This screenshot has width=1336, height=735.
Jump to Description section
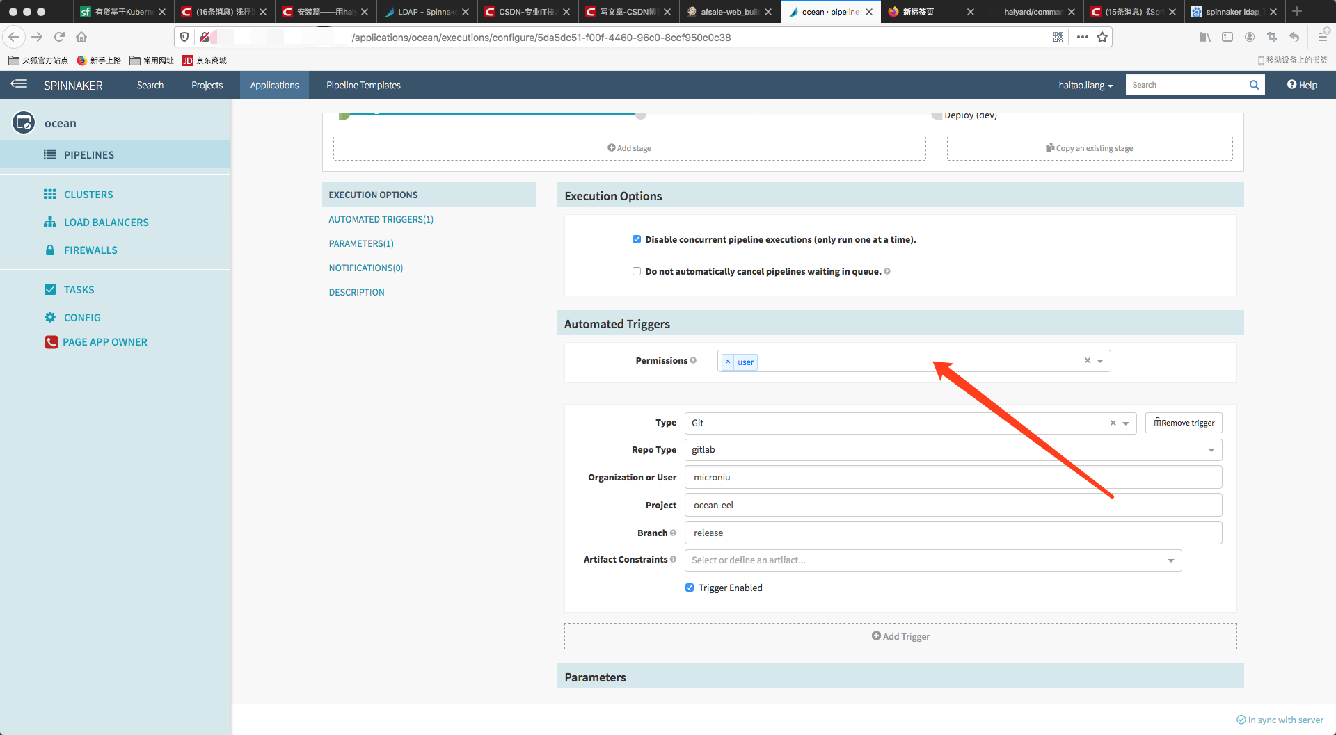click(x=356, y=292)
